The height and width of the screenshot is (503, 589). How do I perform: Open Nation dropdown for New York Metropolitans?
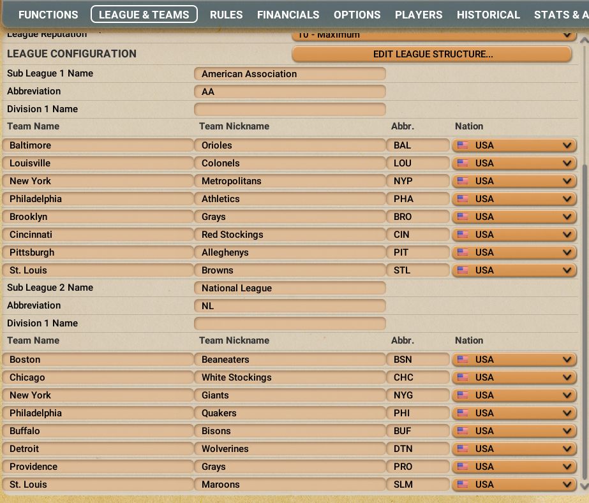514,181
